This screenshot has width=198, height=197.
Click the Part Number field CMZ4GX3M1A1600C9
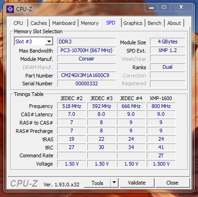pyautogui.click(x=86, y=75)
